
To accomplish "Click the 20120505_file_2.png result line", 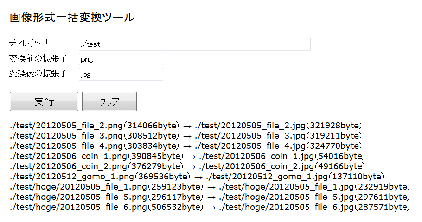I will point(185,126).
